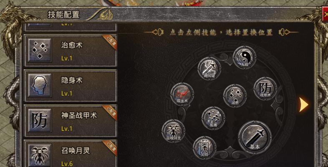Choose the 噬血术 red skill slot
Image resolution: width=328 pixels, height=167 pixels.
pos(182,94)
